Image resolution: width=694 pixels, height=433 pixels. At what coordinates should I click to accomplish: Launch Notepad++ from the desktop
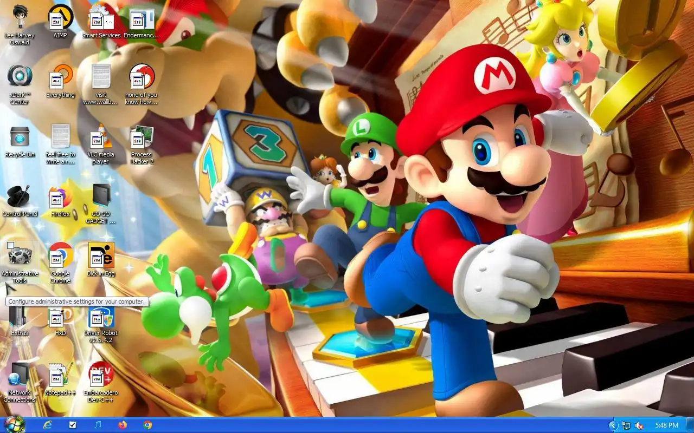point(60,379)
